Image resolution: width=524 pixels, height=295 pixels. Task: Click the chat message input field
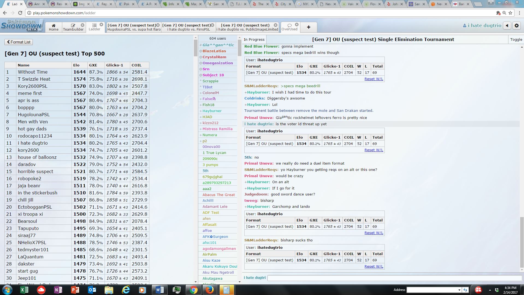(394, 278)
